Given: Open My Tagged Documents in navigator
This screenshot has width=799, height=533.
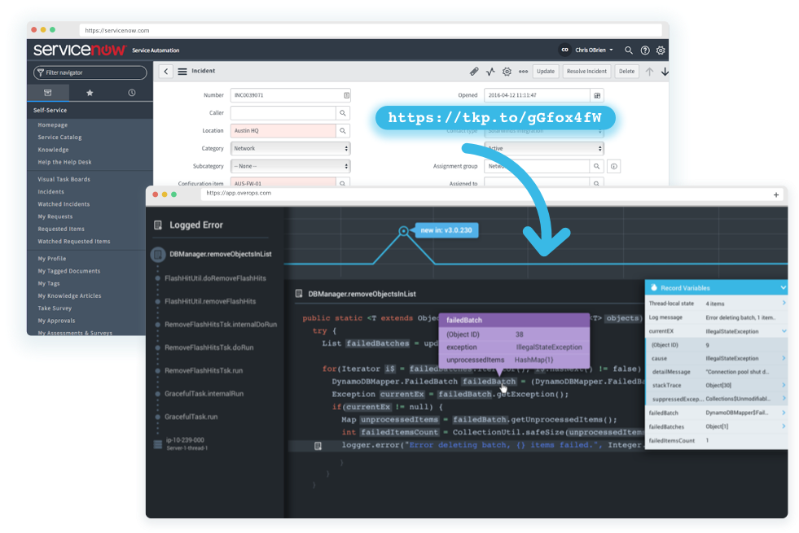Looking at the screenshot, I should (68, 271).
